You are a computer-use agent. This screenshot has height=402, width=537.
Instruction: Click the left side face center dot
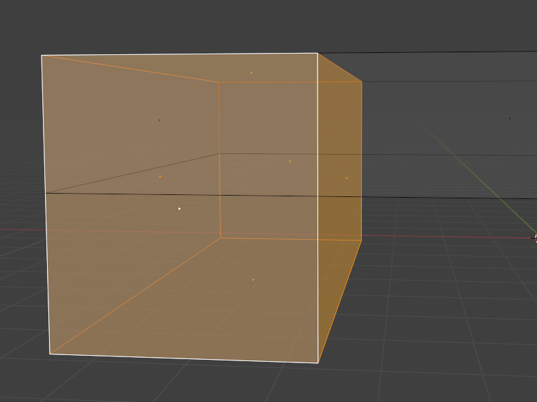(160, 177)
